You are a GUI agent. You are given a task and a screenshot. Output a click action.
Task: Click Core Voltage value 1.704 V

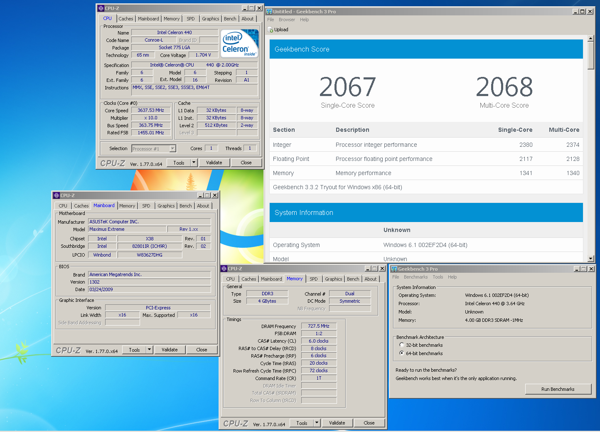click(x=203, y=55)
